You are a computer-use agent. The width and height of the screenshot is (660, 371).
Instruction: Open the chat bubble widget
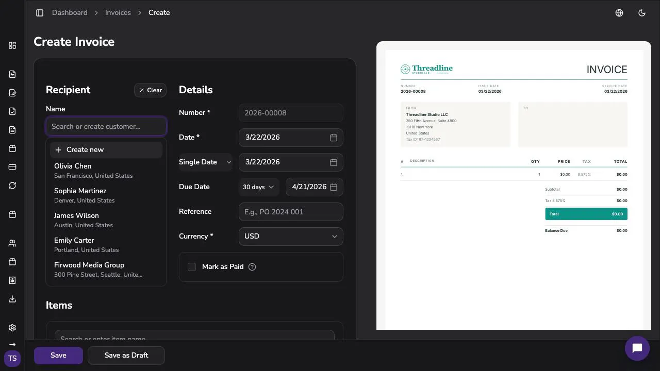[x=637, y=348]
